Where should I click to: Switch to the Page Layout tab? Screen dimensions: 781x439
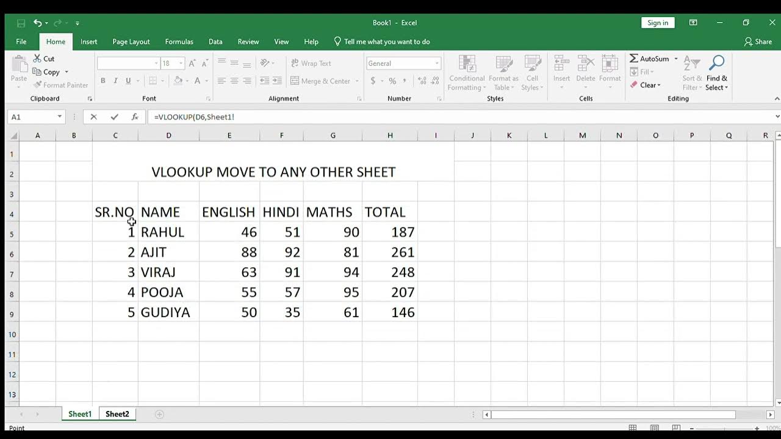pos(131,42)
